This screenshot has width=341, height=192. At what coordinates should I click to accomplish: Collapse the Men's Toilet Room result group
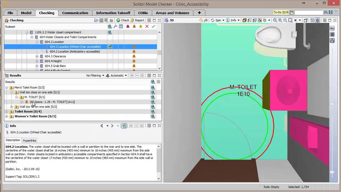tap(7, 87)
